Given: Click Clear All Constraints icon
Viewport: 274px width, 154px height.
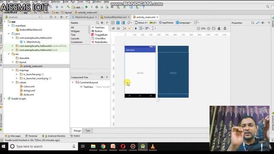Looking at the screenshot, I should [125, 28].
